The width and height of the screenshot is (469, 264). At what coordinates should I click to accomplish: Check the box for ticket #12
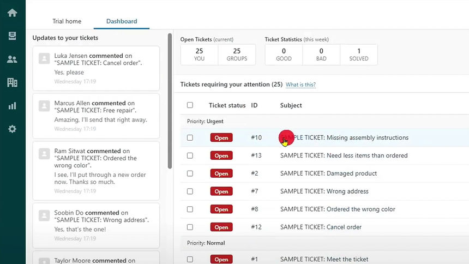(190, 227)
